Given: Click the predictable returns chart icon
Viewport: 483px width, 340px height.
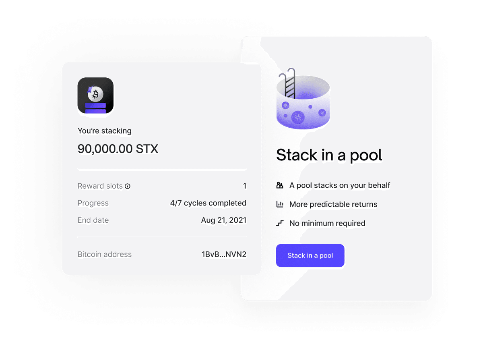Looking at the screenshot, I should point(280,204).
